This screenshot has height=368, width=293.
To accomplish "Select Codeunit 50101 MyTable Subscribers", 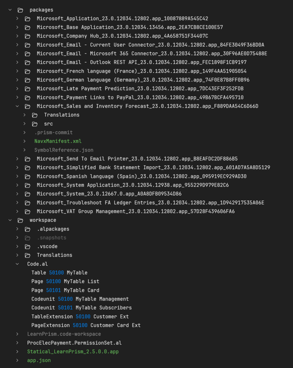I will point(81,308).
